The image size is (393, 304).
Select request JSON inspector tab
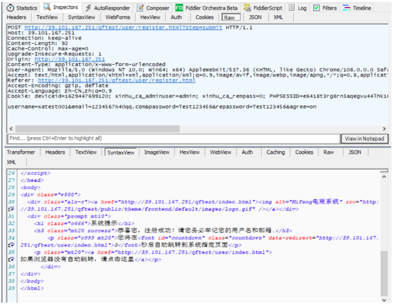point(255,17)
